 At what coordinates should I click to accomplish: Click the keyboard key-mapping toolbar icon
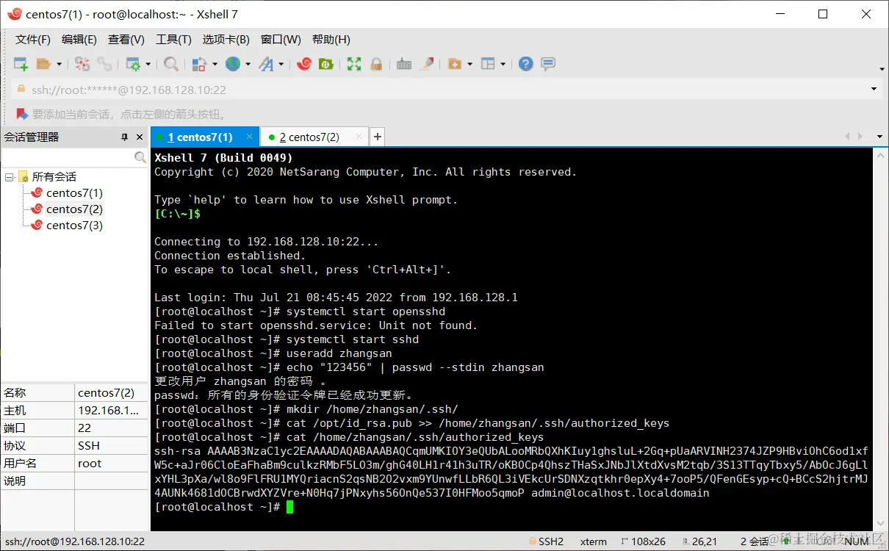pos(404,65)
